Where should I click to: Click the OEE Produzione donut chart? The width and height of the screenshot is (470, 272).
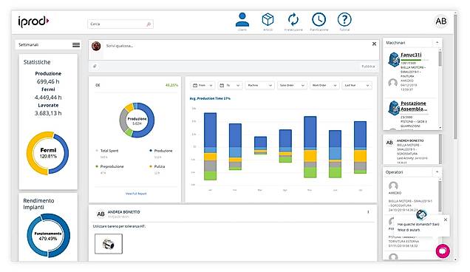137,120
